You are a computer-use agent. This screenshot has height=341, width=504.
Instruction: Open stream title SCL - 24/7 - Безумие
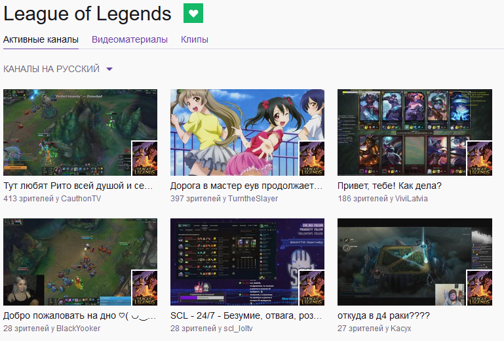click(x=246, y=315)
